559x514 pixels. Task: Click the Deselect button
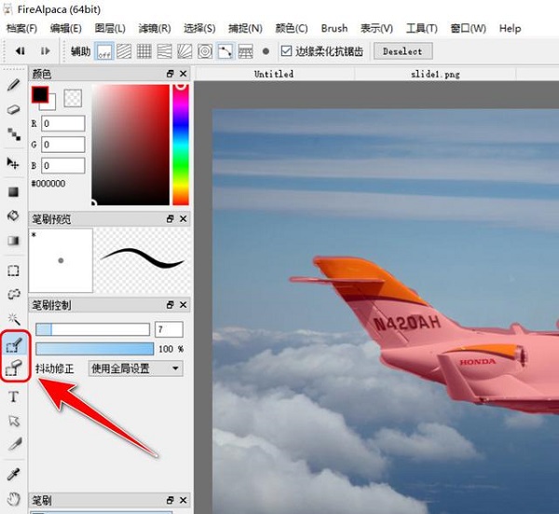coord(402,51)
